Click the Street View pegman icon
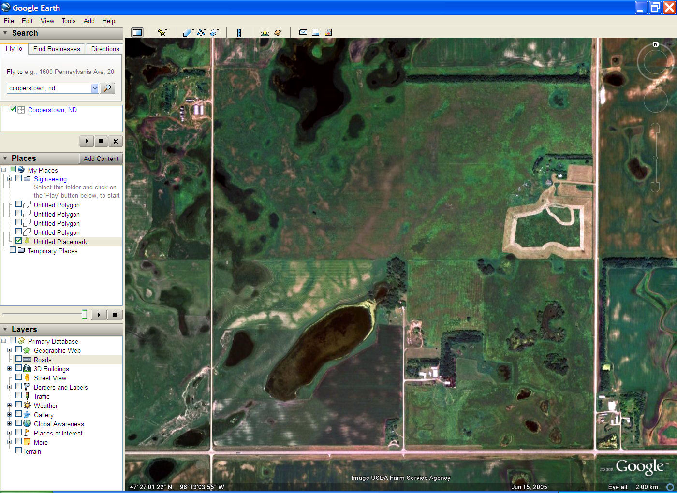The height and width of the screenshot is (493, 677). click(x=27, y=378)
